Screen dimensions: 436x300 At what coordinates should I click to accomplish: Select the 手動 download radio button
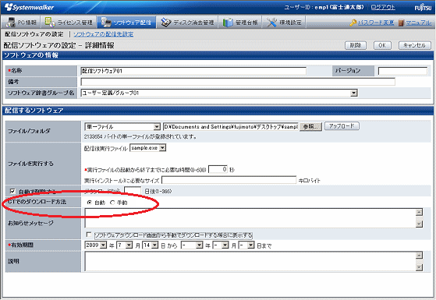point(112,203)
